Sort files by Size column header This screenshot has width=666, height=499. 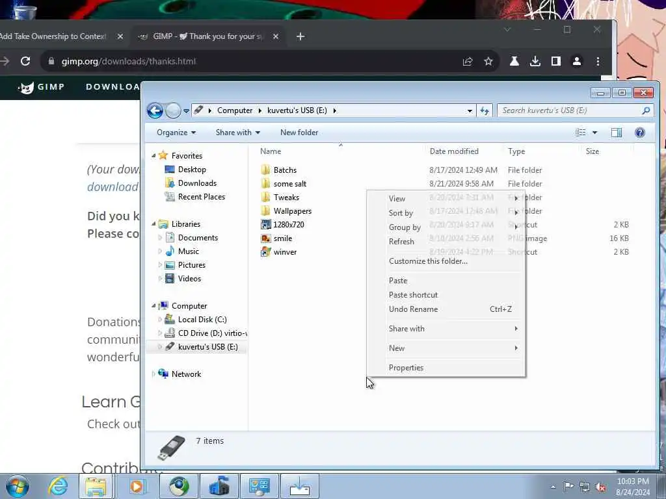[x=592, y=151]
